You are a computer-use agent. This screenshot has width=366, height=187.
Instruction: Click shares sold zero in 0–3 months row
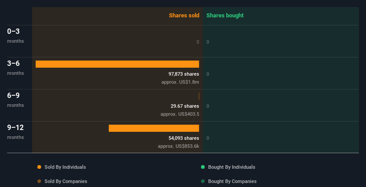pyautogui.click(x=198, y=42)
